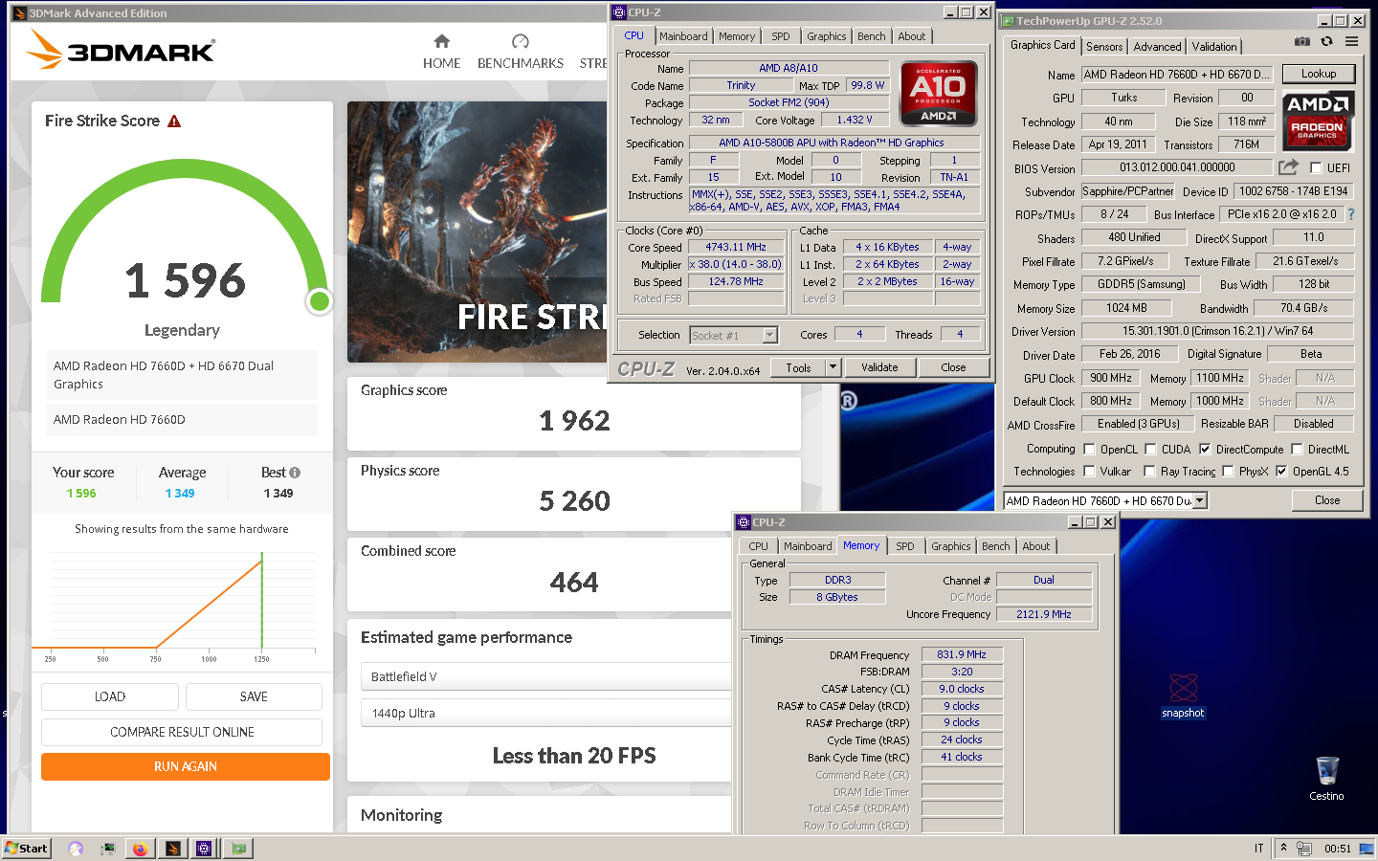Click the info icon next to Best score
The width and height of the screenshot is (1378, 861).
[x=295, y=473]
